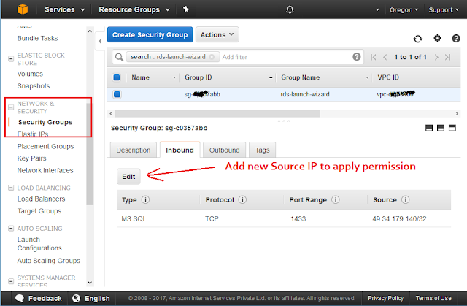Open Snapshots in the sidebar

[34, 85]
